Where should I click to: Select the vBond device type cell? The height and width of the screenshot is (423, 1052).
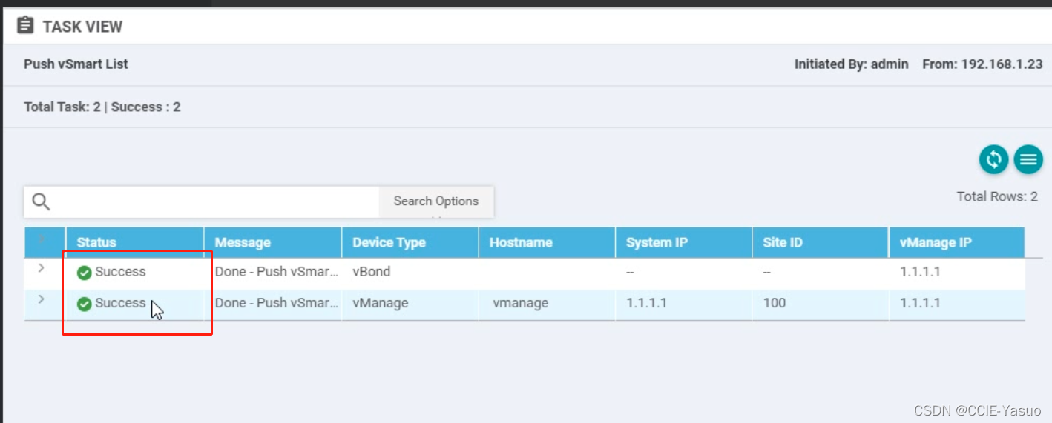click(x=372, y=272)
